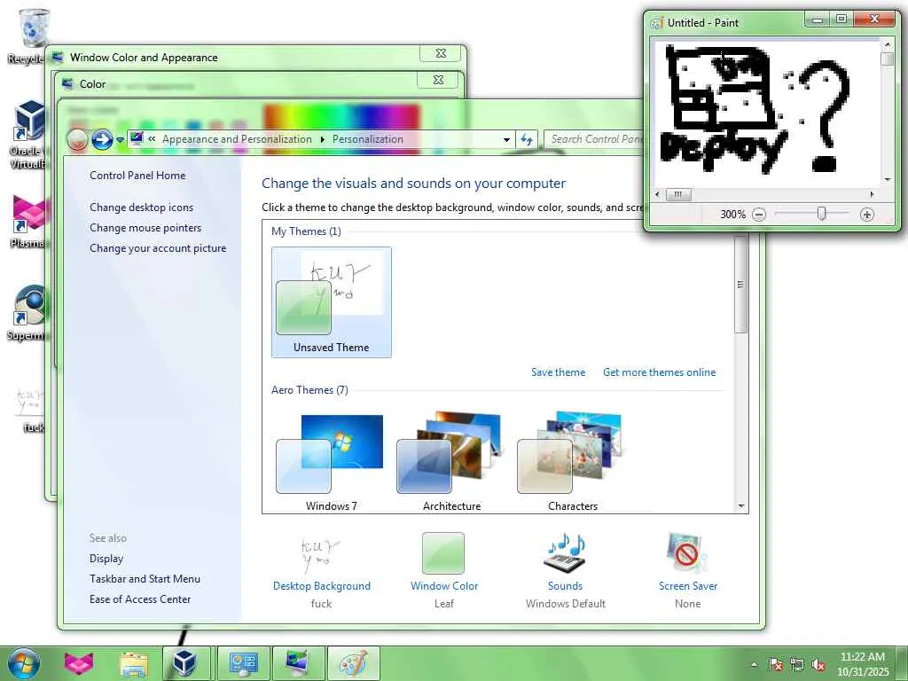Select the Characters Aero theme

pos(573,461)
